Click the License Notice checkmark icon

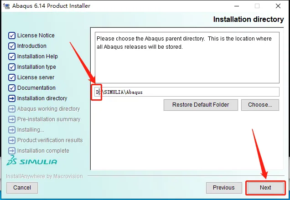[12, 36]
